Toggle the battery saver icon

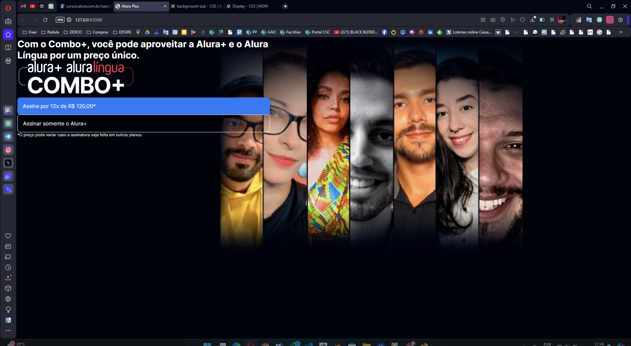(x=542, y=20)
